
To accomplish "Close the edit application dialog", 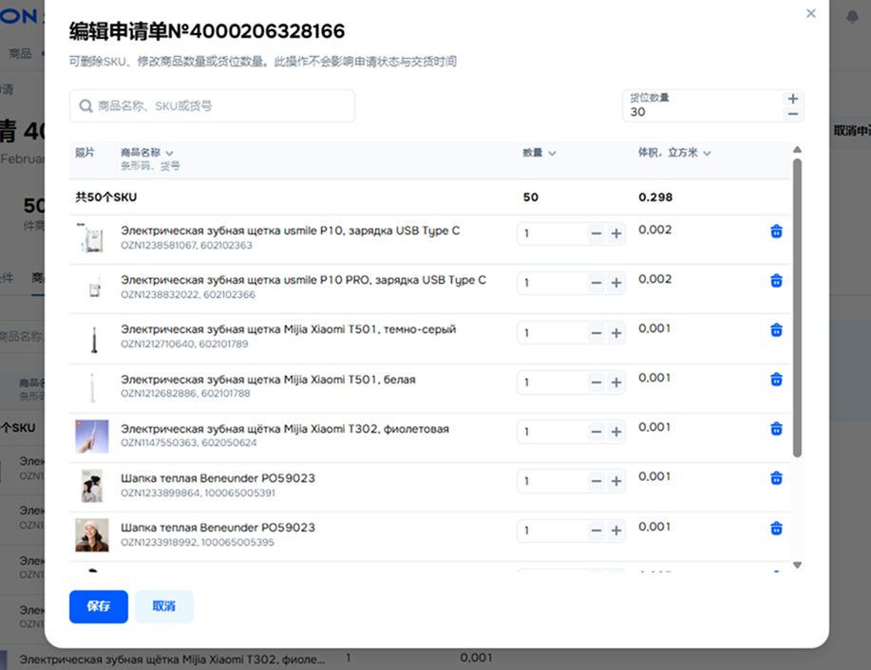I will tap(810, 13).
